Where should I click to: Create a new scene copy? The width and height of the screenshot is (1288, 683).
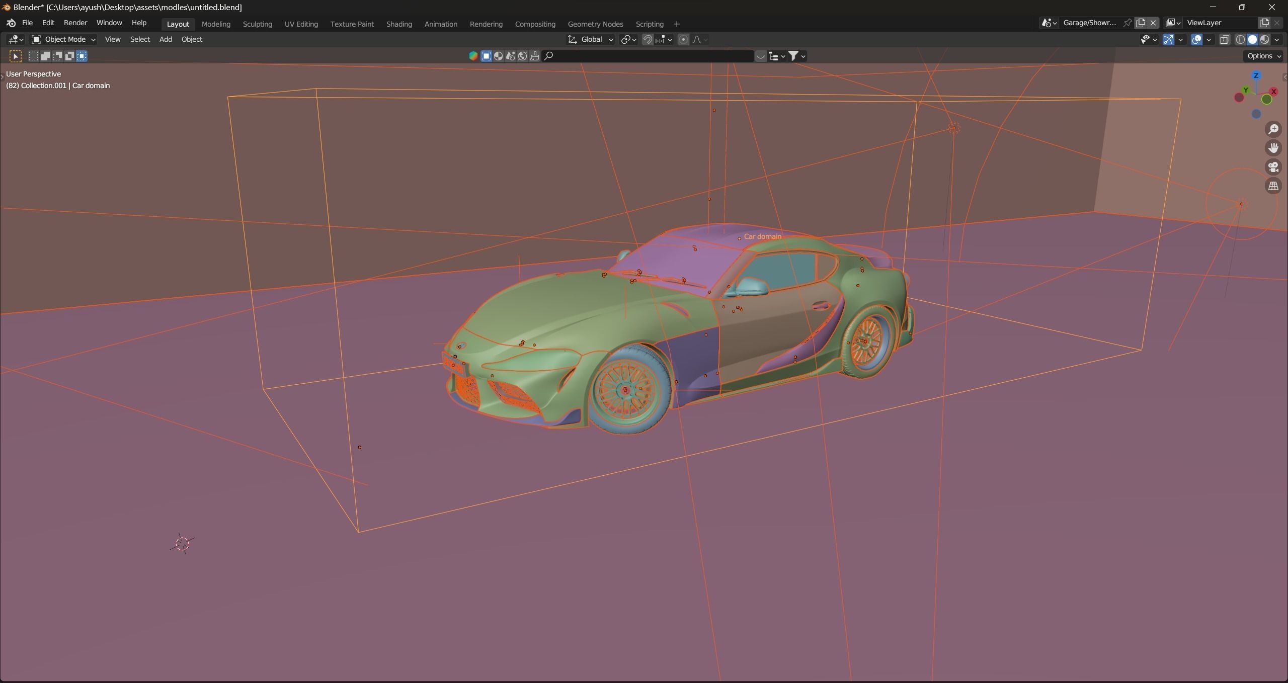coord(1141,23)
